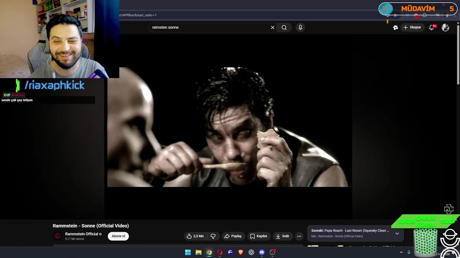This screenshot has height=258, width=460.
Task: Share the video via Paylaş
Action: [233, 236]
